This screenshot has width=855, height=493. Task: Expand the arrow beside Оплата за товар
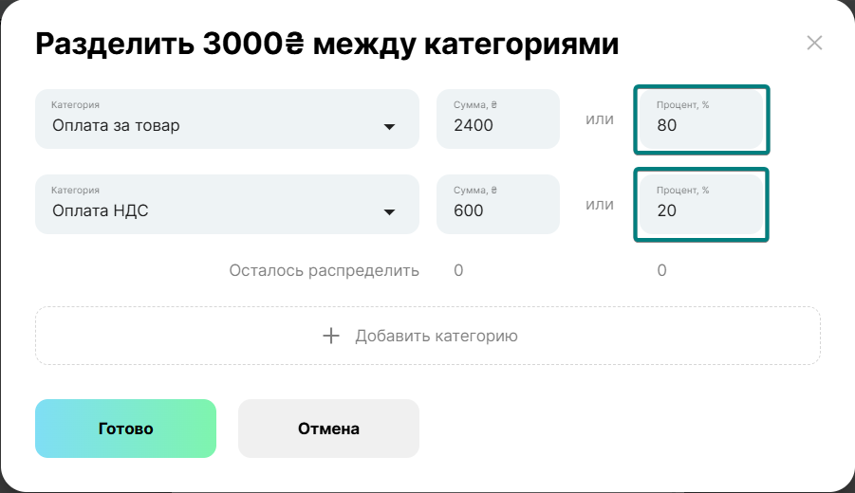click(389, 127)
